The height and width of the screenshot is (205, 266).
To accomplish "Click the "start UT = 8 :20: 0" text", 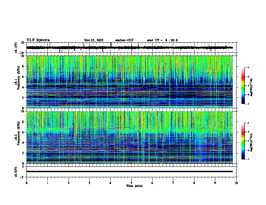I will [x=162, y=40].
